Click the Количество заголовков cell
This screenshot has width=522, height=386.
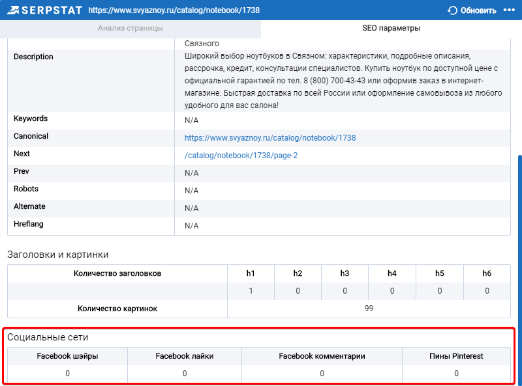pos(117,274)
